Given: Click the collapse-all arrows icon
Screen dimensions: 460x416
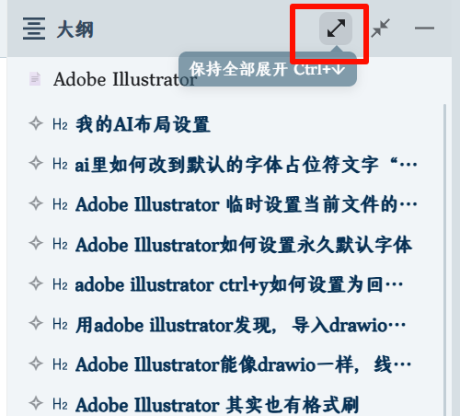Looking at the screenshot, I should (x=380, y=29).
